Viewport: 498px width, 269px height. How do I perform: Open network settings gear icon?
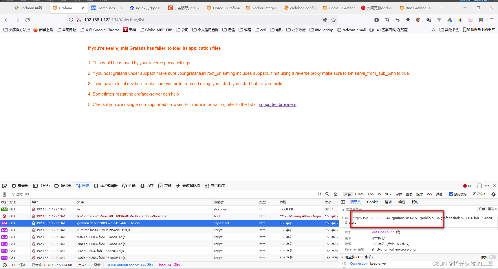click(x=493, y=194)
